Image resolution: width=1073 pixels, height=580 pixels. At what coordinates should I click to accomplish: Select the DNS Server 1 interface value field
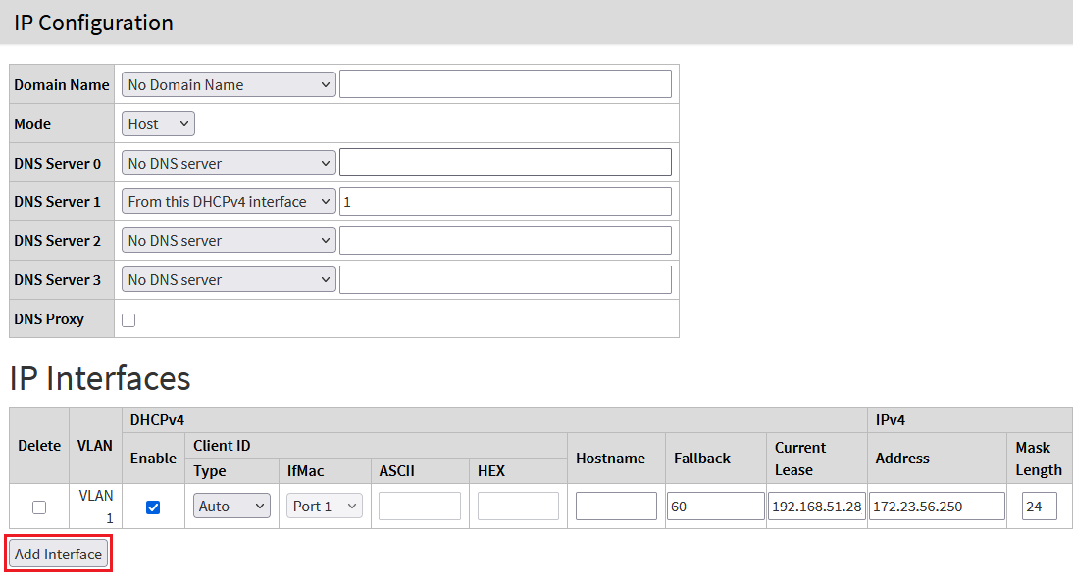coord(505,201)
